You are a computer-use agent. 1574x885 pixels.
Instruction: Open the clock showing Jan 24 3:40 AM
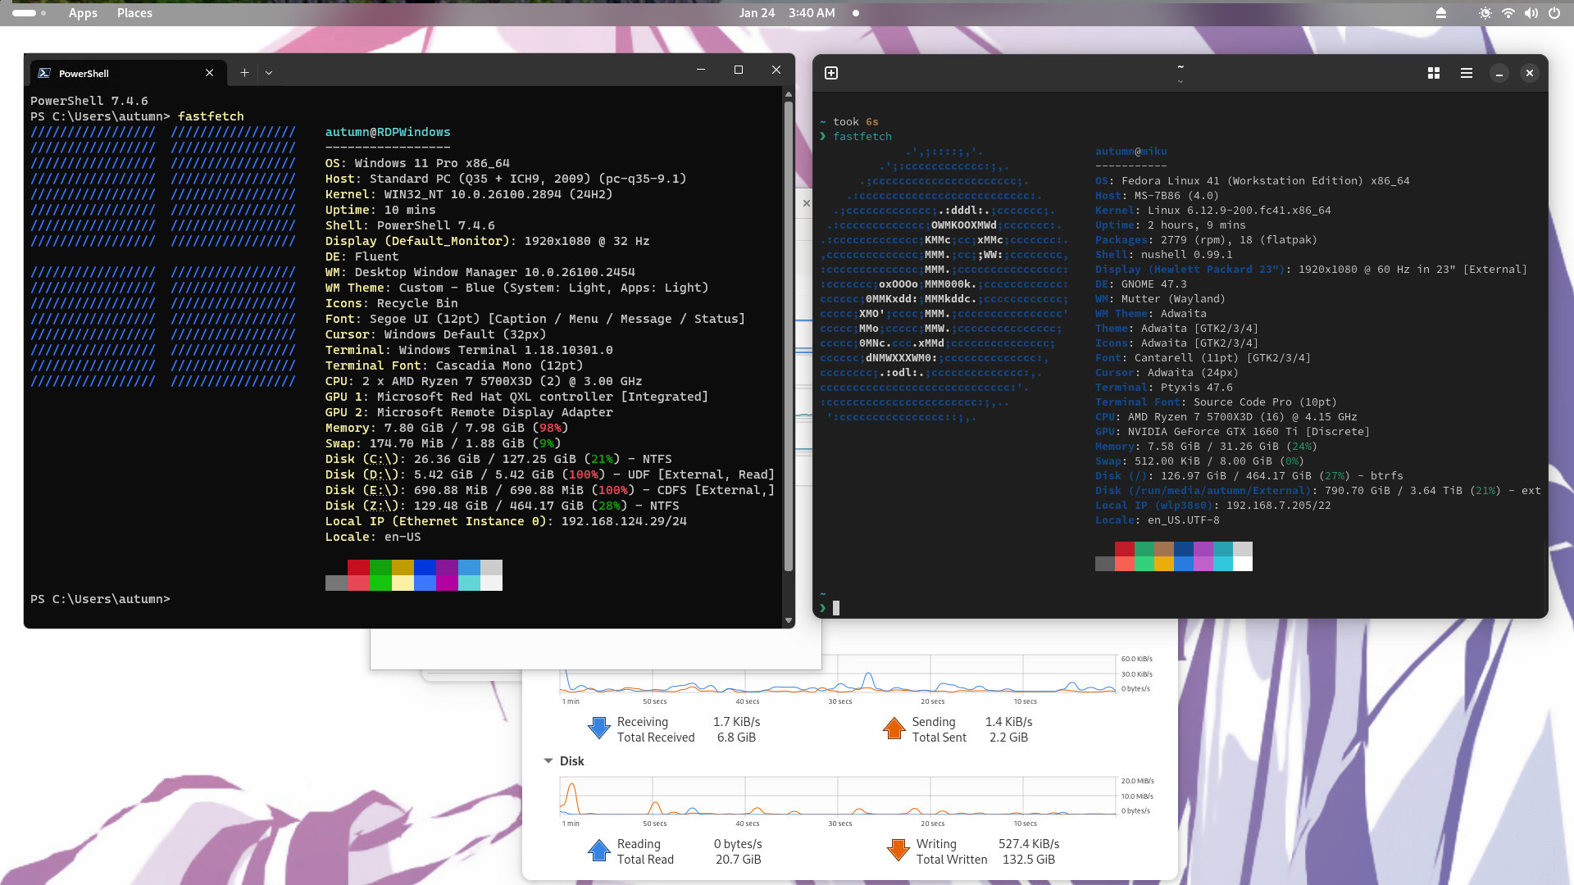[787, 13]
